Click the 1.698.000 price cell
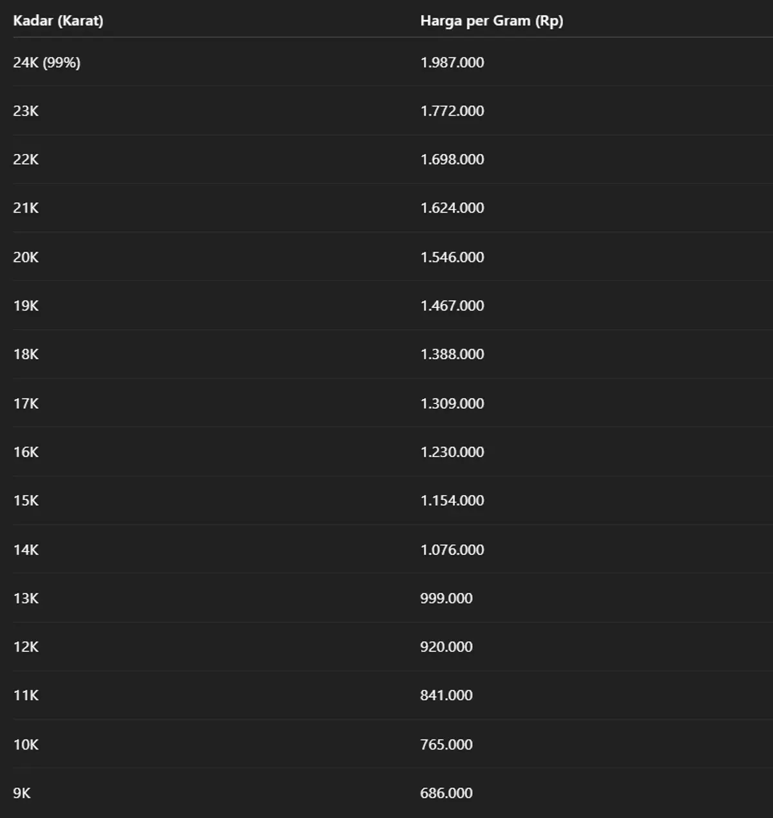Image resolution: width=773 pixels, height=818 pixels. click(452, 159)
